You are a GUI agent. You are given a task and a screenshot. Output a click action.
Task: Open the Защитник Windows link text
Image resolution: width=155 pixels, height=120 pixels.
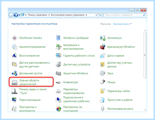[x=76, y=73]
